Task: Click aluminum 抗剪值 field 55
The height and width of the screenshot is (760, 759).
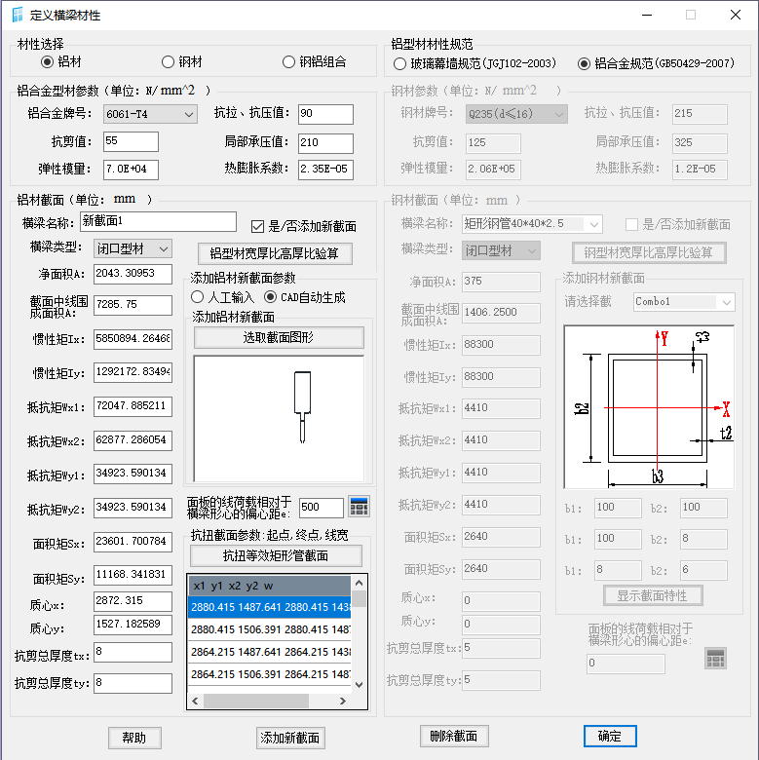Action: click(131, 141)
